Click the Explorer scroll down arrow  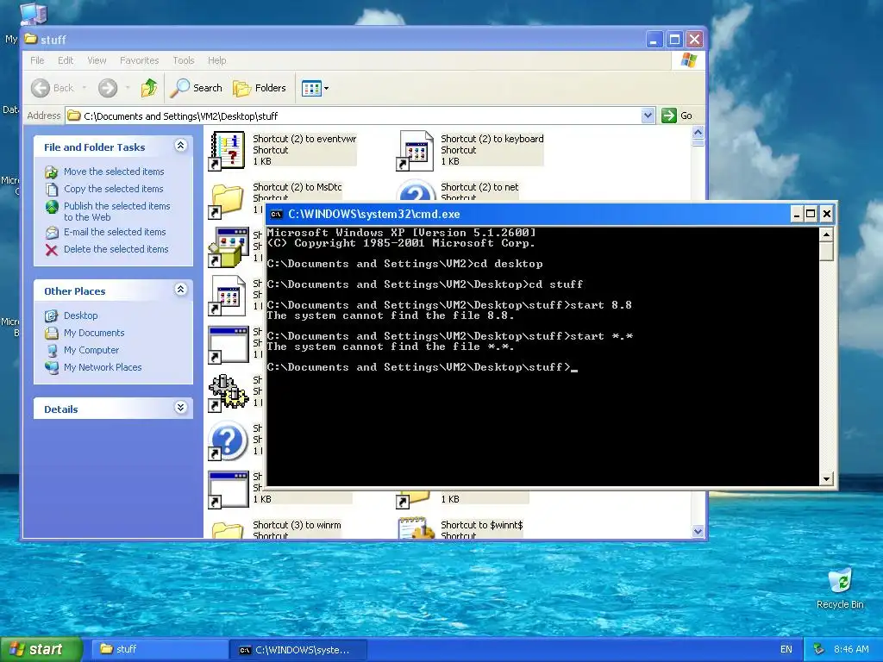click(x=698, y=531)
